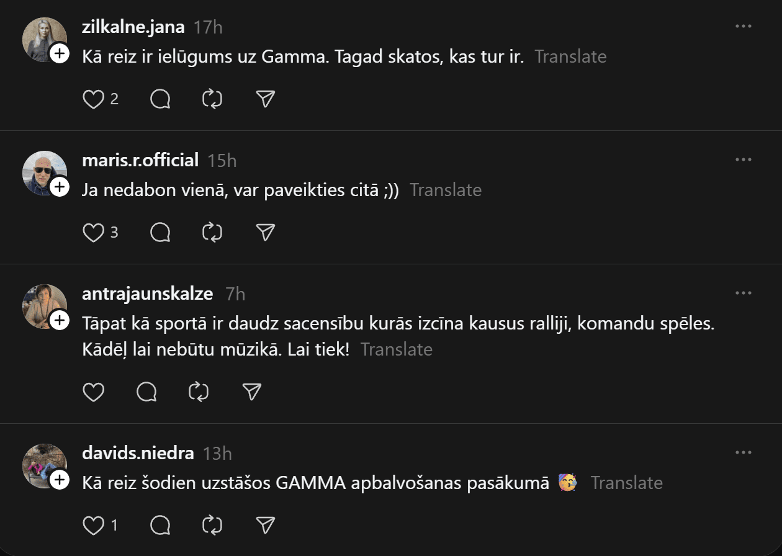Open reply on maris.r.official's post
The width and height of the screenshot is (782, 556).
click(160, 233)
